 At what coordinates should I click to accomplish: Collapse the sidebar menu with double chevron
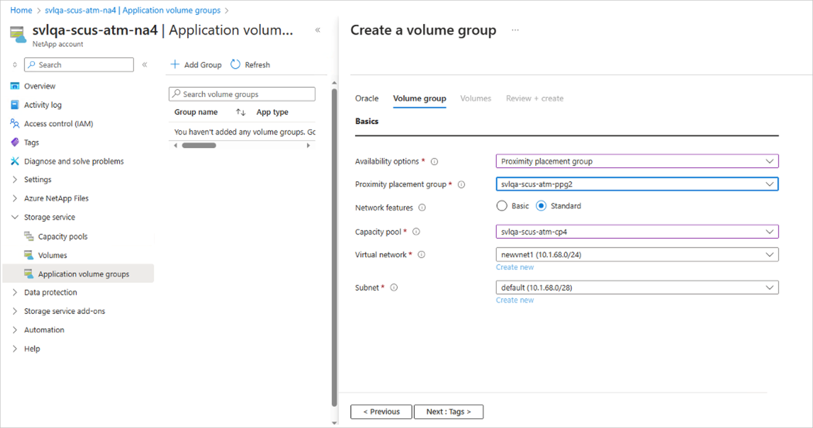tap(145, 65)
